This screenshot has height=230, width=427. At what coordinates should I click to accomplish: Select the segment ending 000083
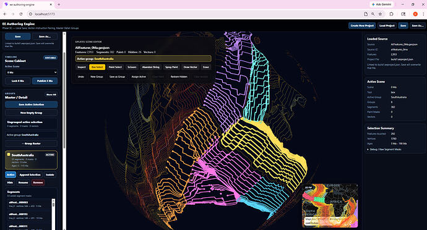coord(29,204)
